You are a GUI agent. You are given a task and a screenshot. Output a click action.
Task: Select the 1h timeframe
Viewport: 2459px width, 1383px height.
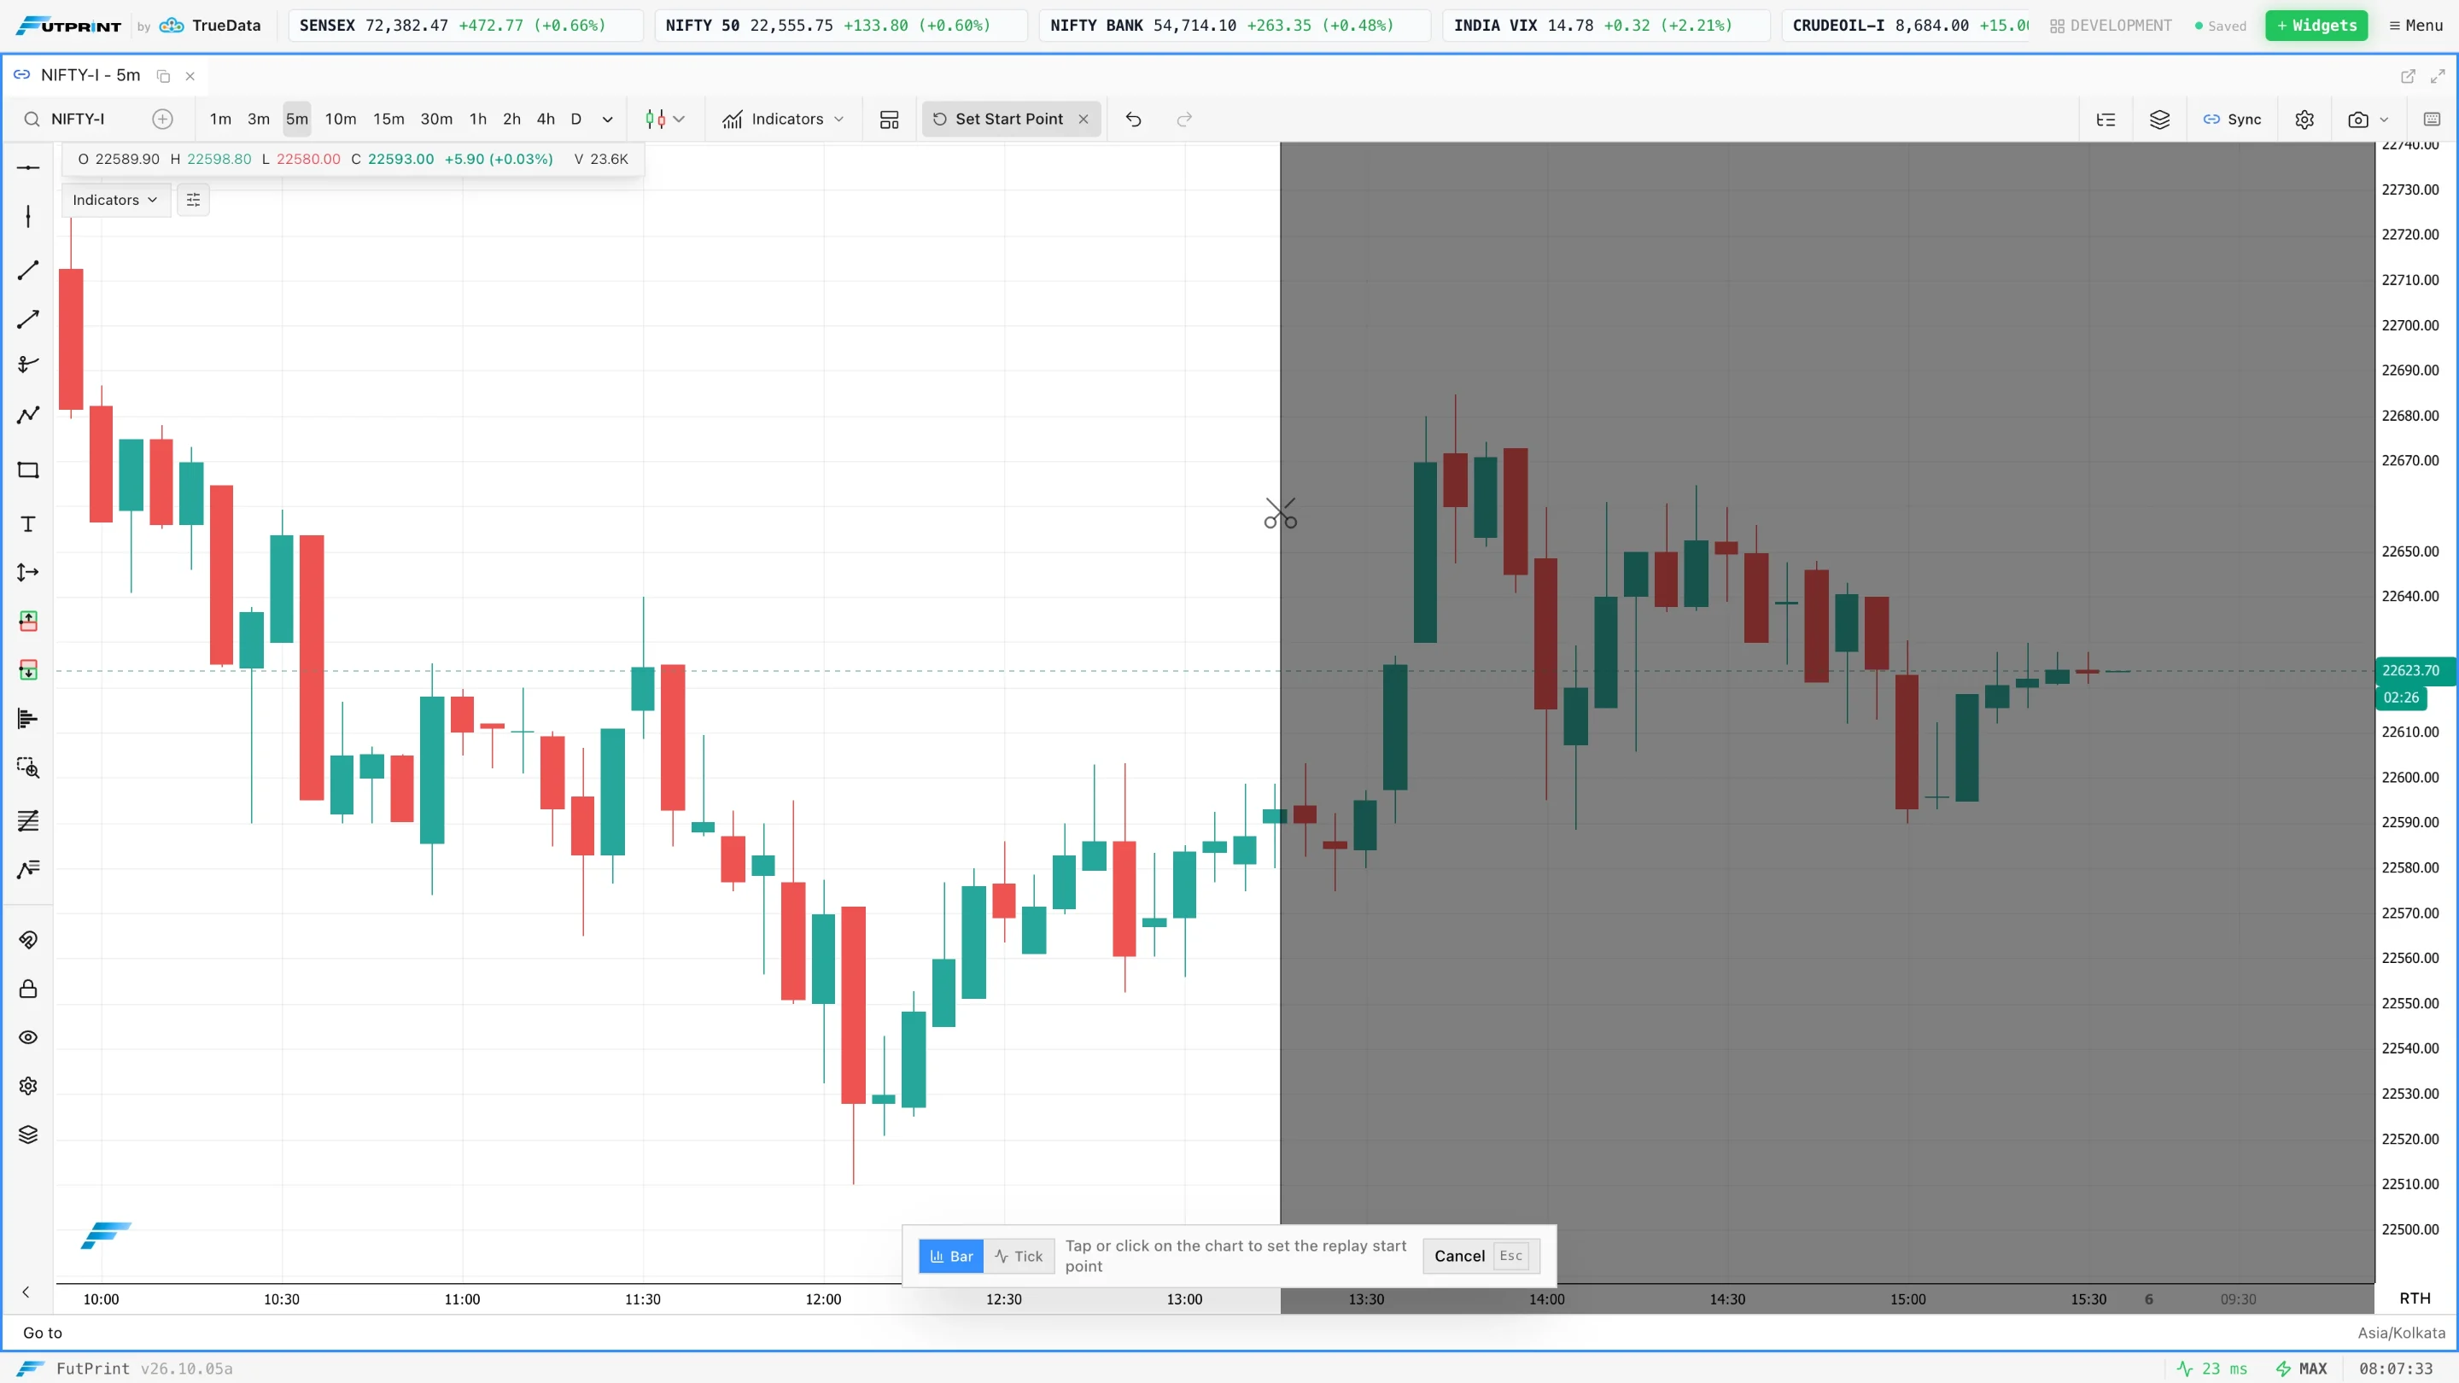(477, 120)
